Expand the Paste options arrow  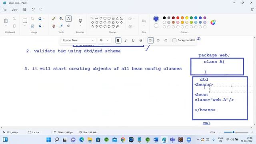point(6,26)
